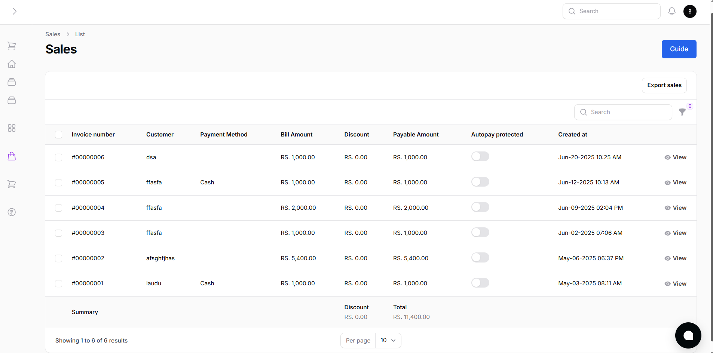Click the Total RS. 11,400.00 summary
Image resolution: width=713 pixels, height=353 pixels.
[x=411, y=317]
